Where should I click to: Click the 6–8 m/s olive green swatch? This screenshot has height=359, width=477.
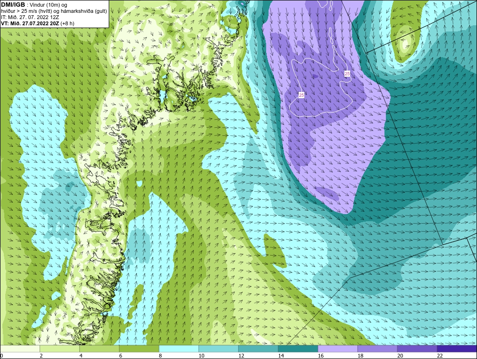(139, 349)
